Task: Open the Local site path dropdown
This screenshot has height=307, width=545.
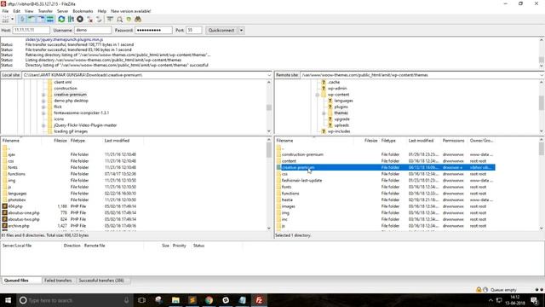Action: pos(269,75)
